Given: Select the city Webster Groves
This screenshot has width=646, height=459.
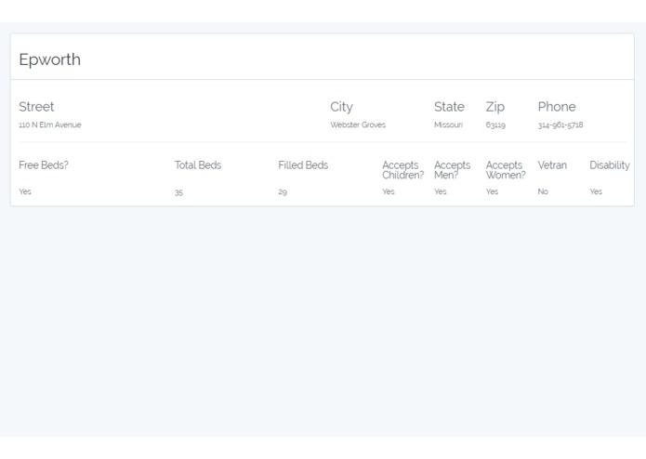Looking at the screenshot, I should (358, 125).
